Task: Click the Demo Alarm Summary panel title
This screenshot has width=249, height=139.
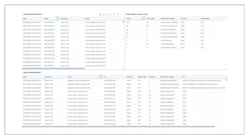Action: (x=32, y=72)
